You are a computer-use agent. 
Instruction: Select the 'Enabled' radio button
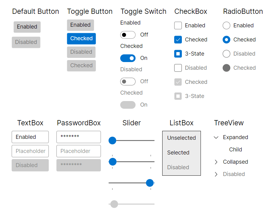tap(226, 25)
